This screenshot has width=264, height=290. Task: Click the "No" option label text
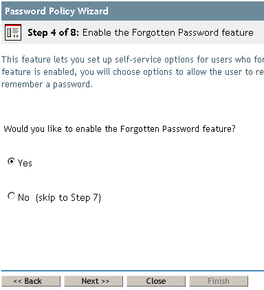[23, 197]
